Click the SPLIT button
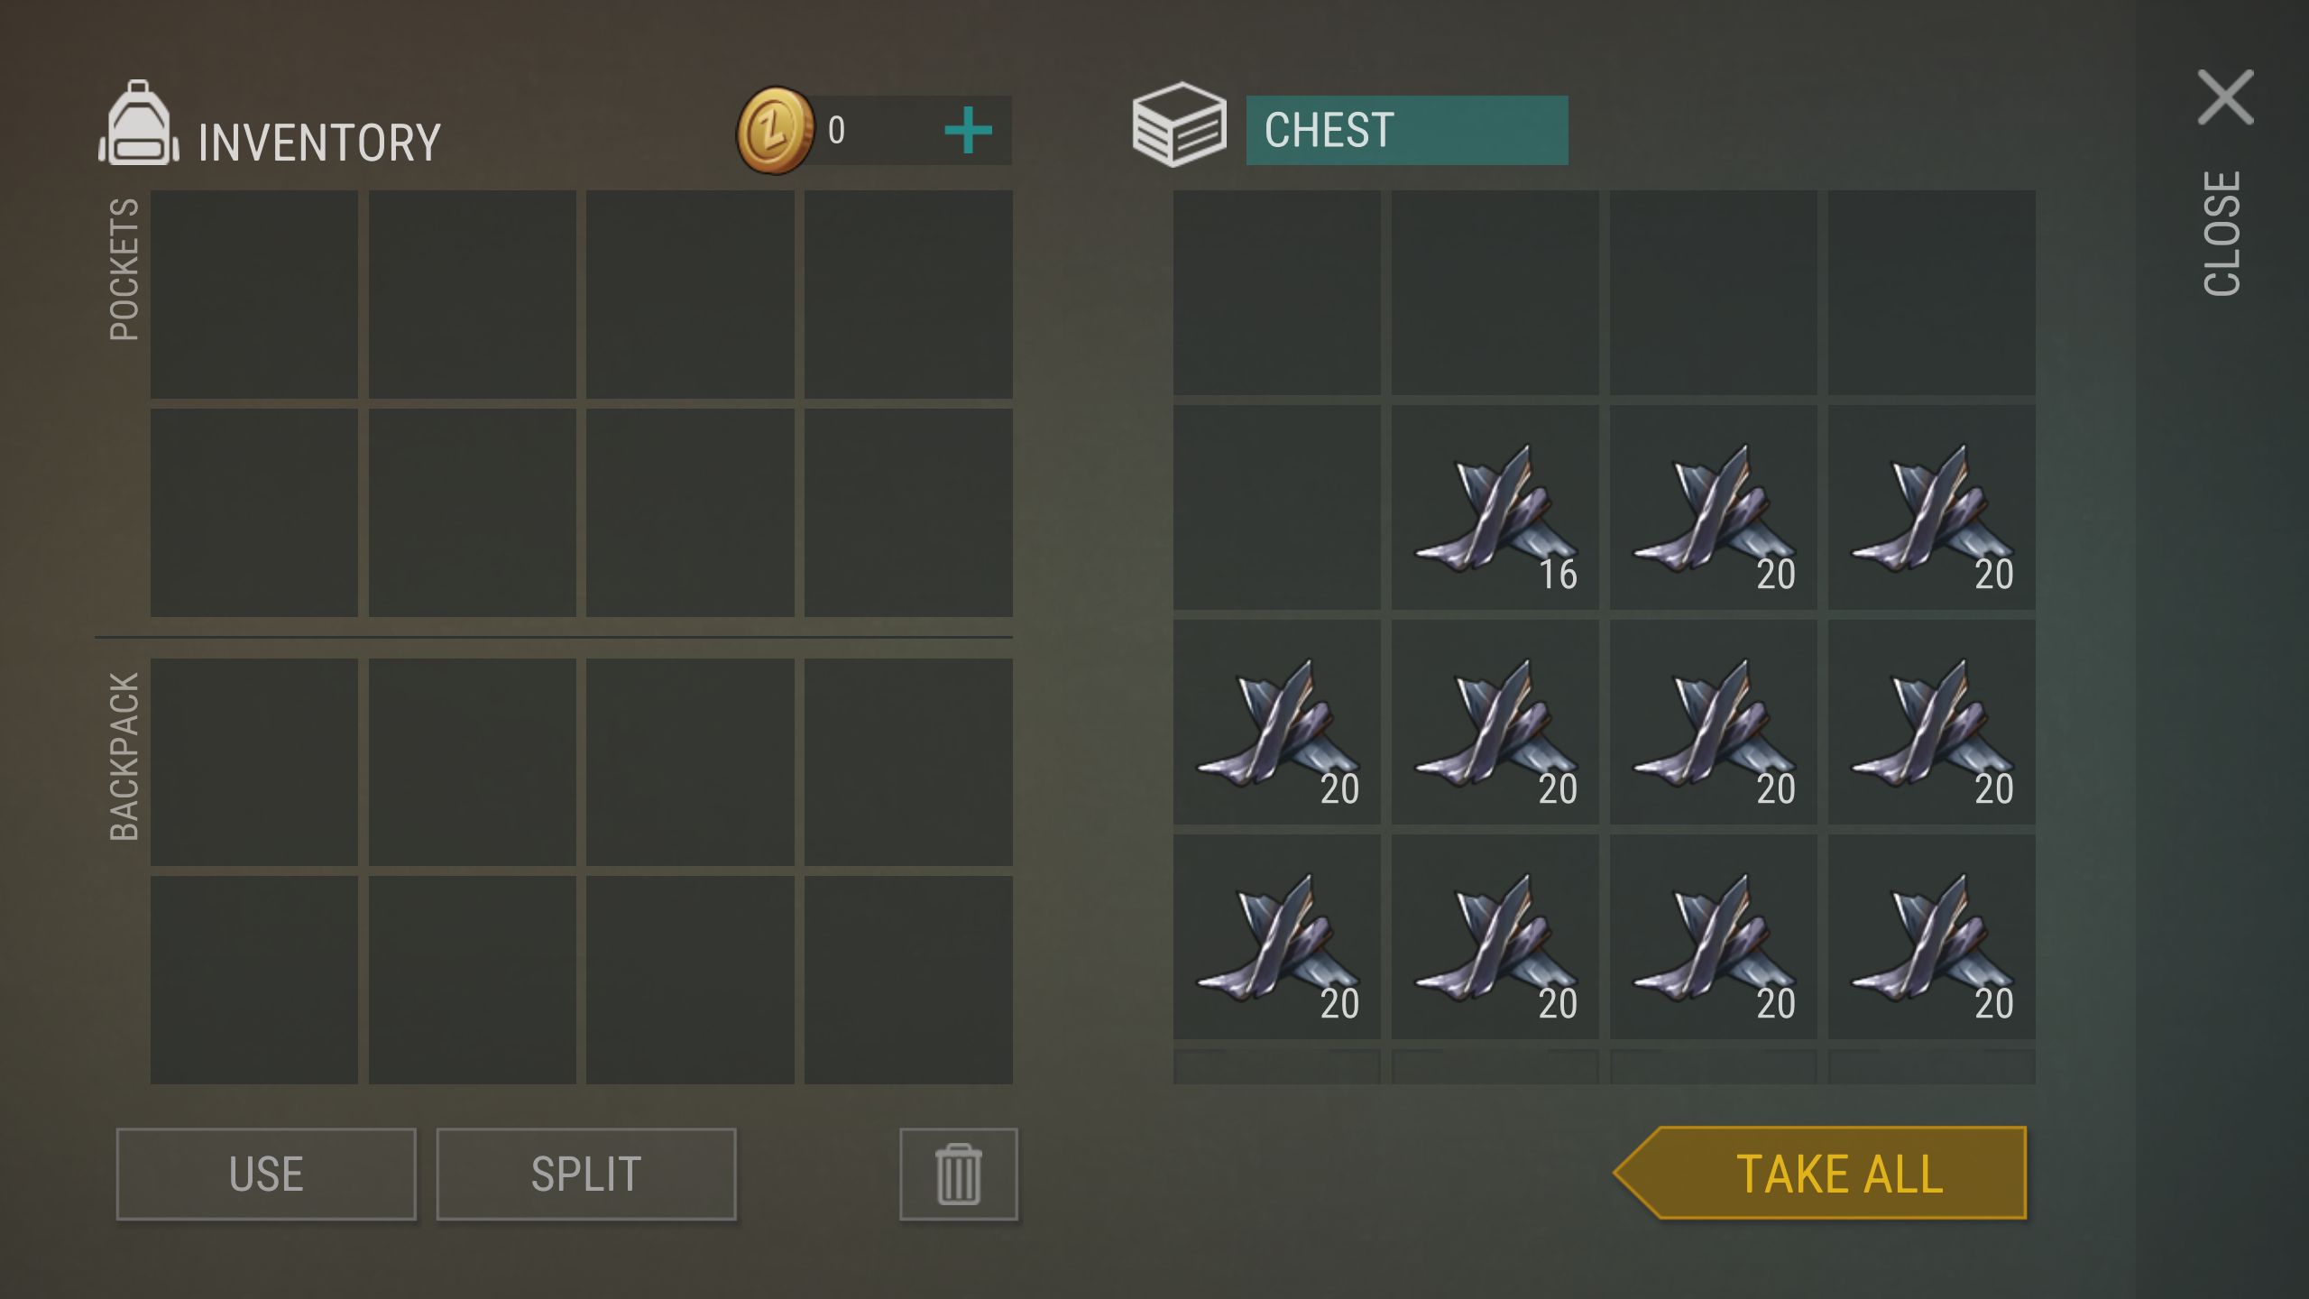 [x=586, y=1174]
